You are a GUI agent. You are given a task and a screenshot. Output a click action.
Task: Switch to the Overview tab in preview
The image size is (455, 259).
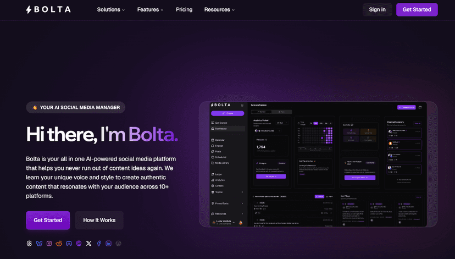click(262, 112)
